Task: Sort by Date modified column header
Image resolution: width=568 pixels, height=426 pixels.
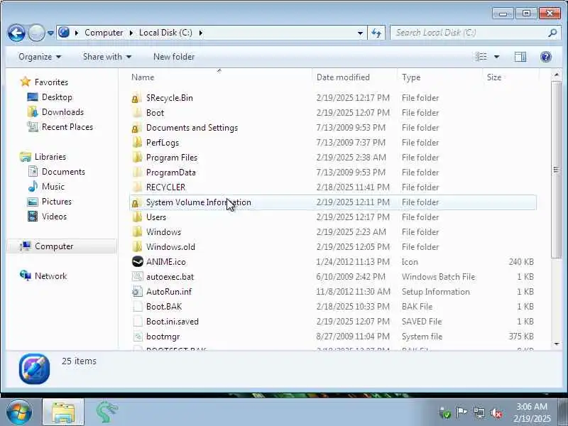Action: tap(343, 77)
